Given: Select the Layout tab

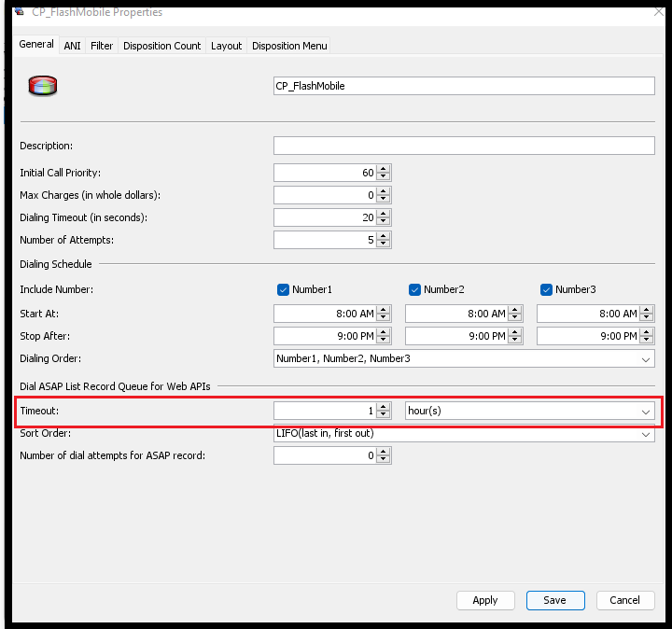Looking at the screenshot, I should [x=226, y=46].
